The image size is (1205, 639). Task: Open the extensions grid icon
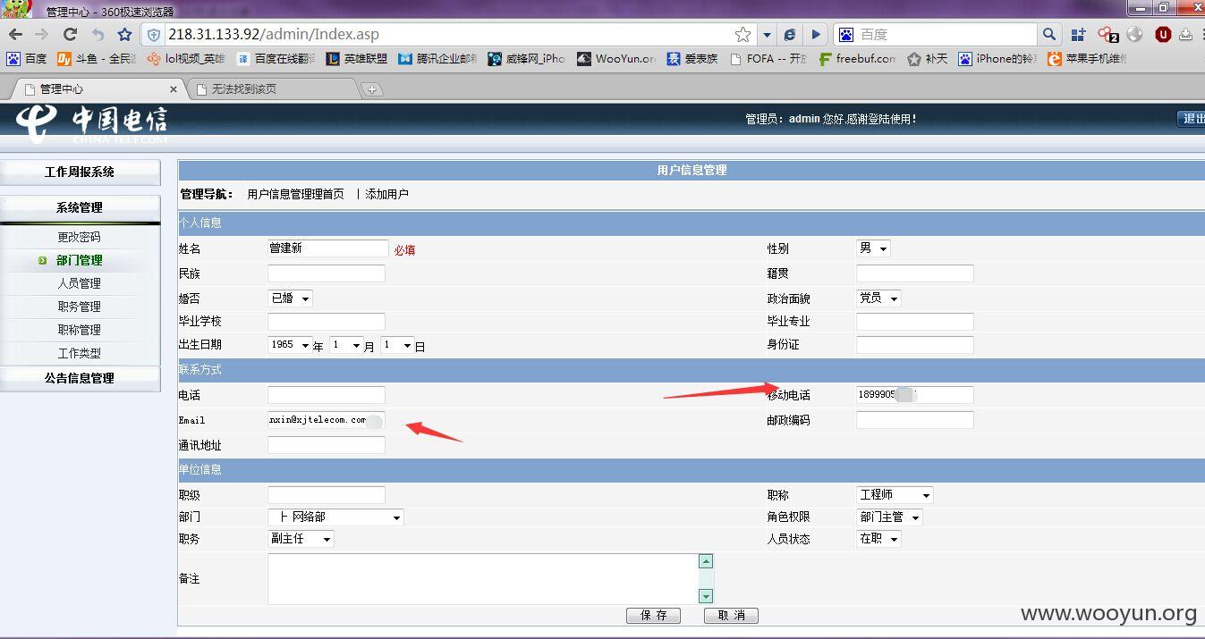1079,34
